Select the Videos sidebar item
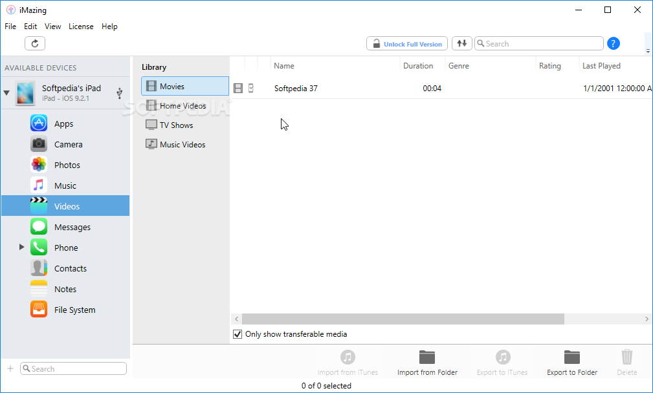653x393 pixels. pos(65,206)
